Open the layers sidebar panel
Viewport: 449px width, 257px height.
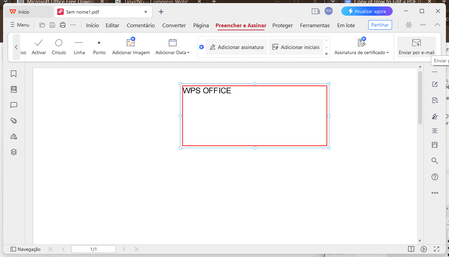click(14, 152)
